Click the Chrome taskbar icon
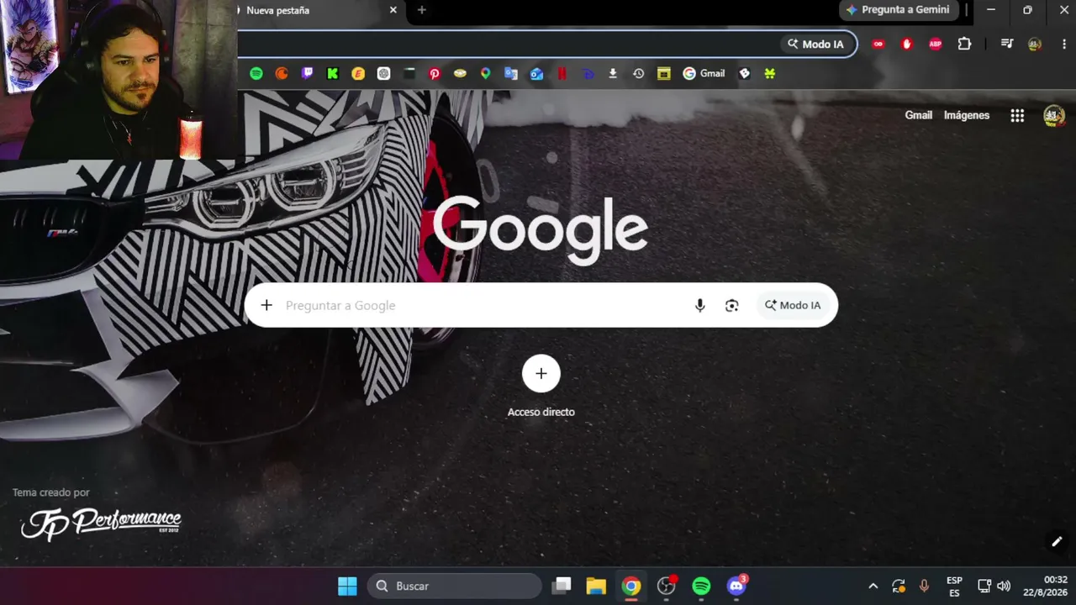Screen dimensions: 1076x605 (631, 587)
